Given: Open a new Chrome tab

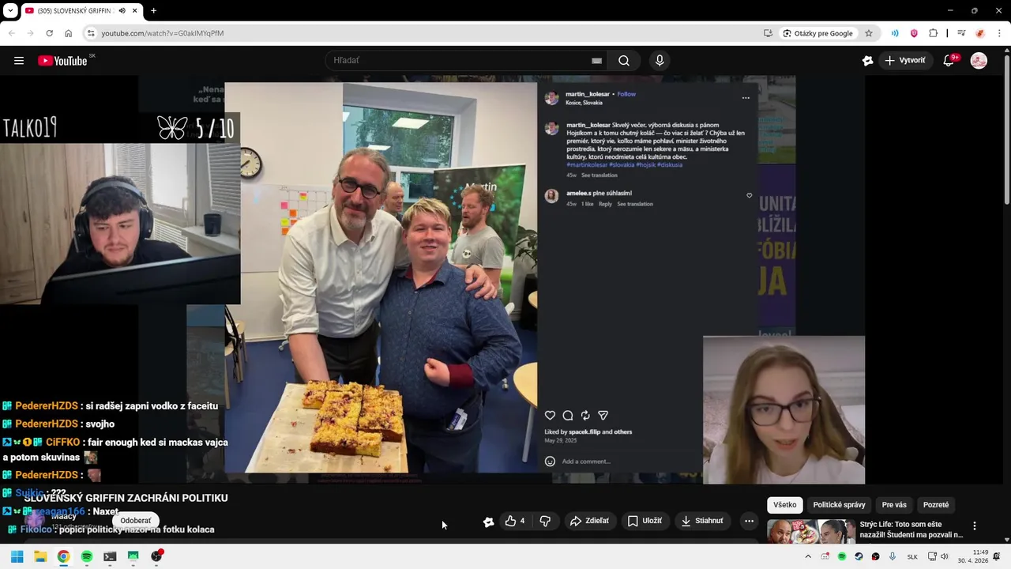Looking at the screenshot, I should [153, 11].
